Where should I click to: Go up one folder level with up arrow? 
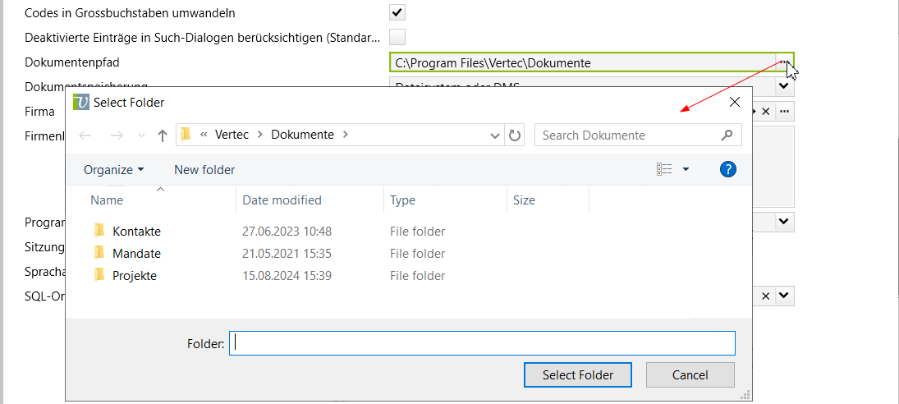pos(163,135)
